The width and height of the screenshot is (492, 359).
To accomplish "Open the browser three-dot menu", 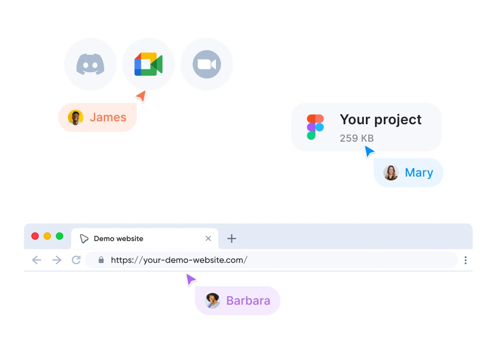I will [465, 261].
